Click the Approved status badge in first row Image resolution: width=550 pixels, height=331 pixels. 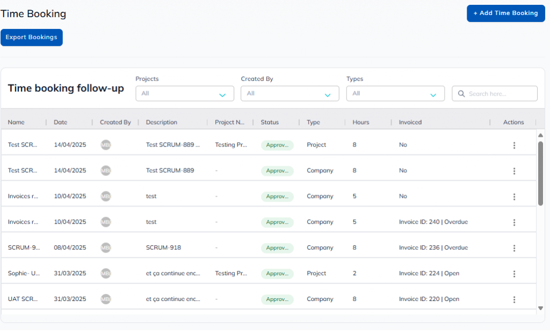(277, 145)
